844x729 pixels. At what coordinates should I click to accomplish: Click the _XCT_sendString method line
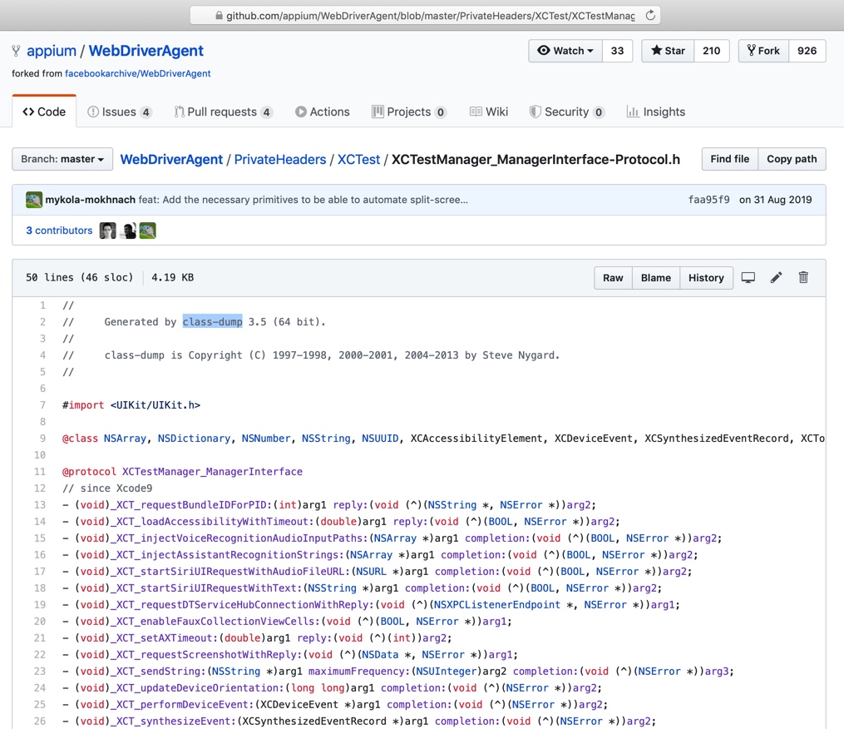pos(398,672)
